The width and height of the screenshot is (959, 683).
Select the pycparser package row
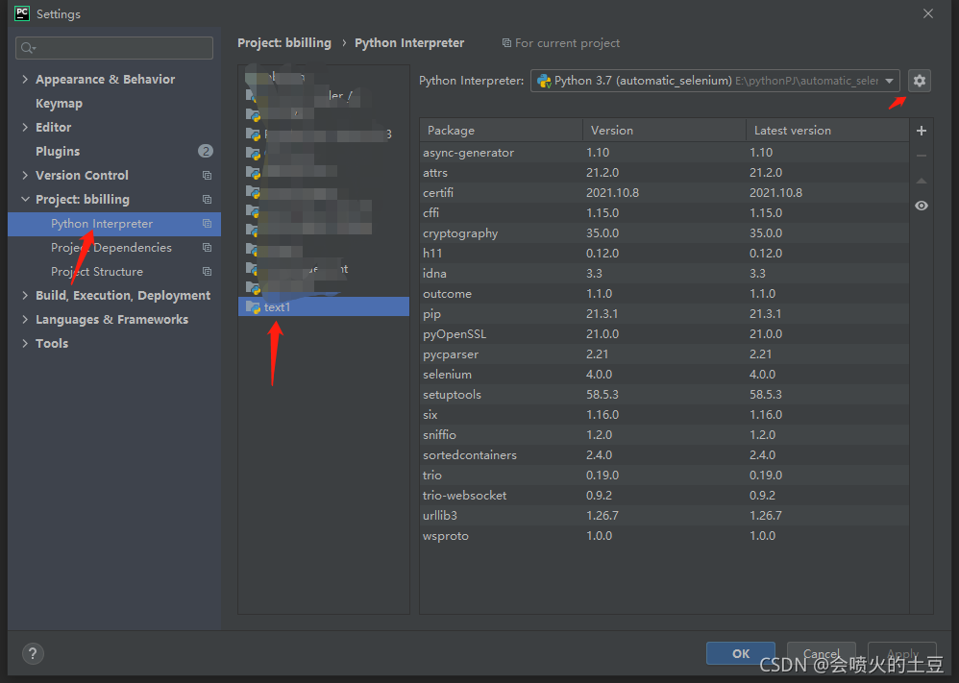click(664, 354)
